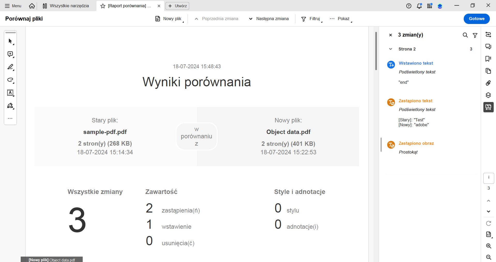Select the Highlighter pen tool

click(10, 67)
